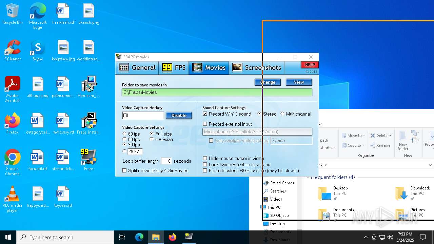Open the notification center icon

[x=423, y=237]
